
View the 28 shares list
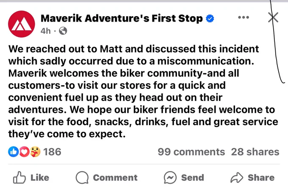[x=255, y=152]
